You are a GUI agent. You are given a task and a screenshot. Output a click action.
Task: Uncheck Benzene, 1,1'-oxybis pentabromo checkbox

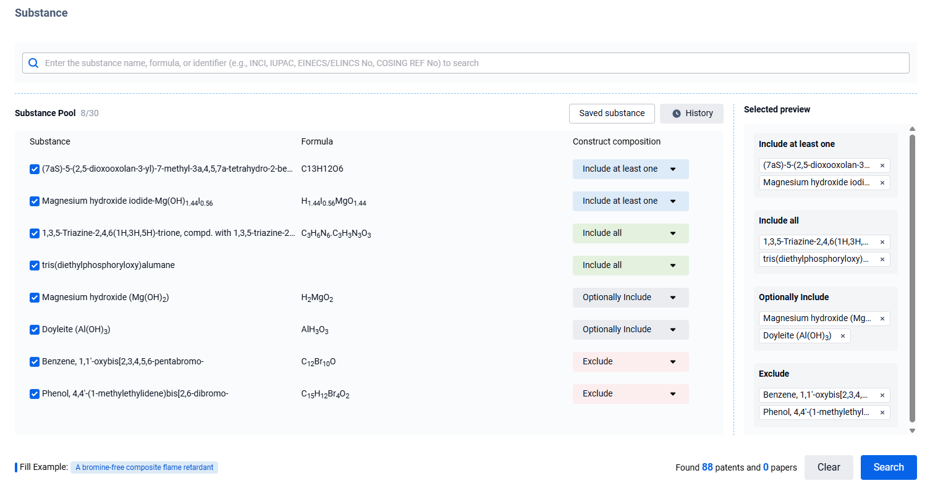point(35,362)
